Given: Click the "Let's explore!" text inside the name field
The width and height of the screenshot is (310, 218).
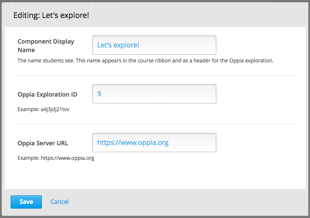Looking at the screenshot, I should [118, 45].
